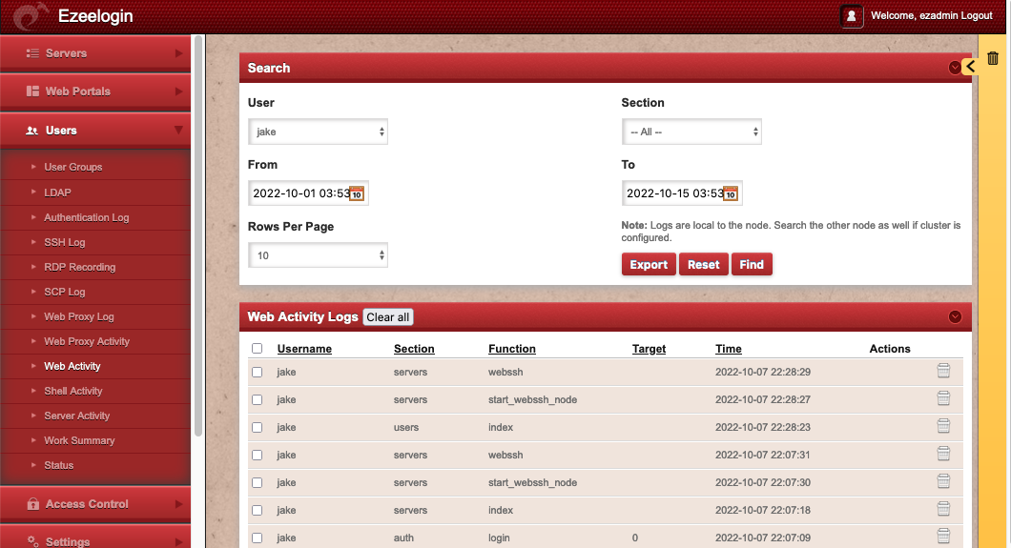Open the RDP Recording page

click(x=80, y=267)
